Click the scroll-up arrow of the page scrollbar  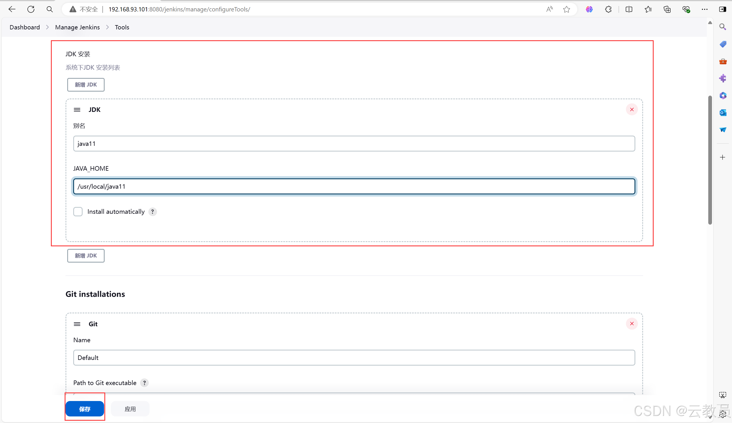pyautogui.click(x=710, y=23)
